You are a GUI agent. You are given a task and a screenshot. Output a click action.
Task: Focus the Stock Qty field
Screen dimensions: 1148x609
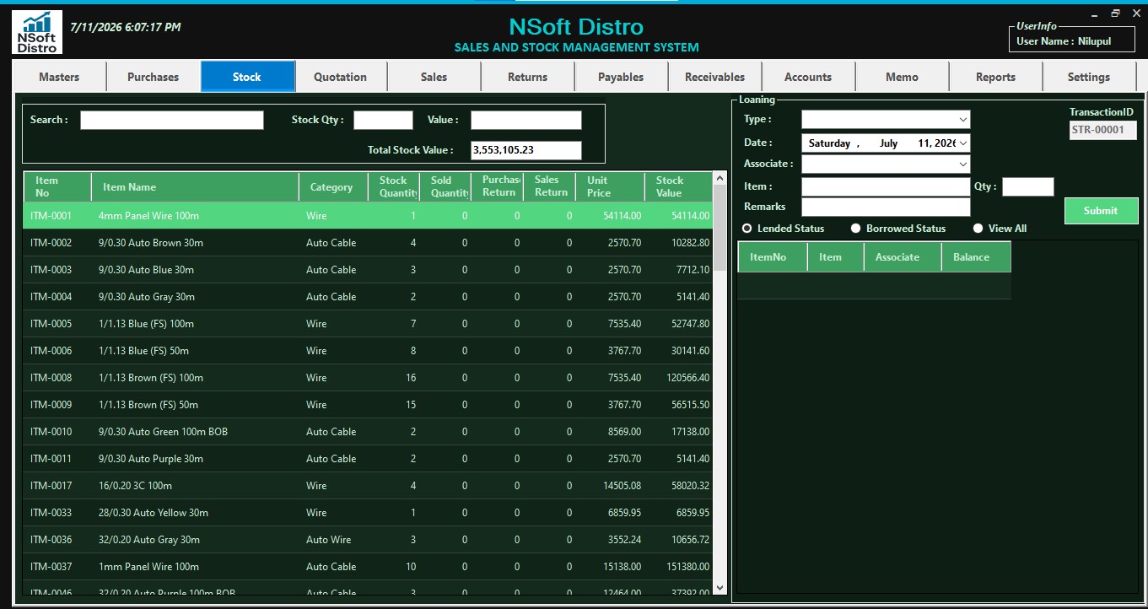click(383, 121)
